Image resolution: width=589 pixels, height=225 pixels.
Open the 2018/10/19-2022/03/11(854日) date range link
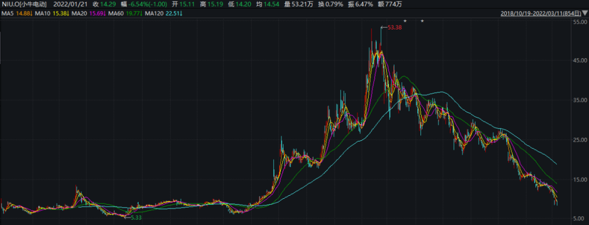point(541,14)
